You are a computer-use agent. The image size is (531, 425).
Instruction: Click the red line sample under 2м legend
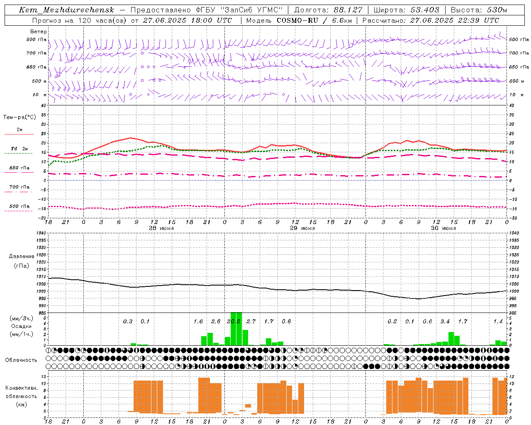[19, 134]
